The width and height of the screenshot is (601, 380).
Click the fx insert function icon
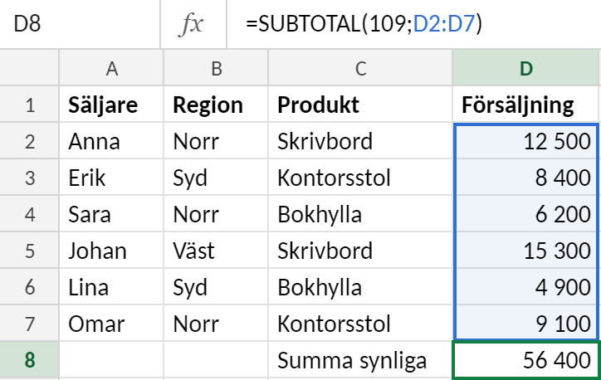pyautogui.click(x=193, y=24)
